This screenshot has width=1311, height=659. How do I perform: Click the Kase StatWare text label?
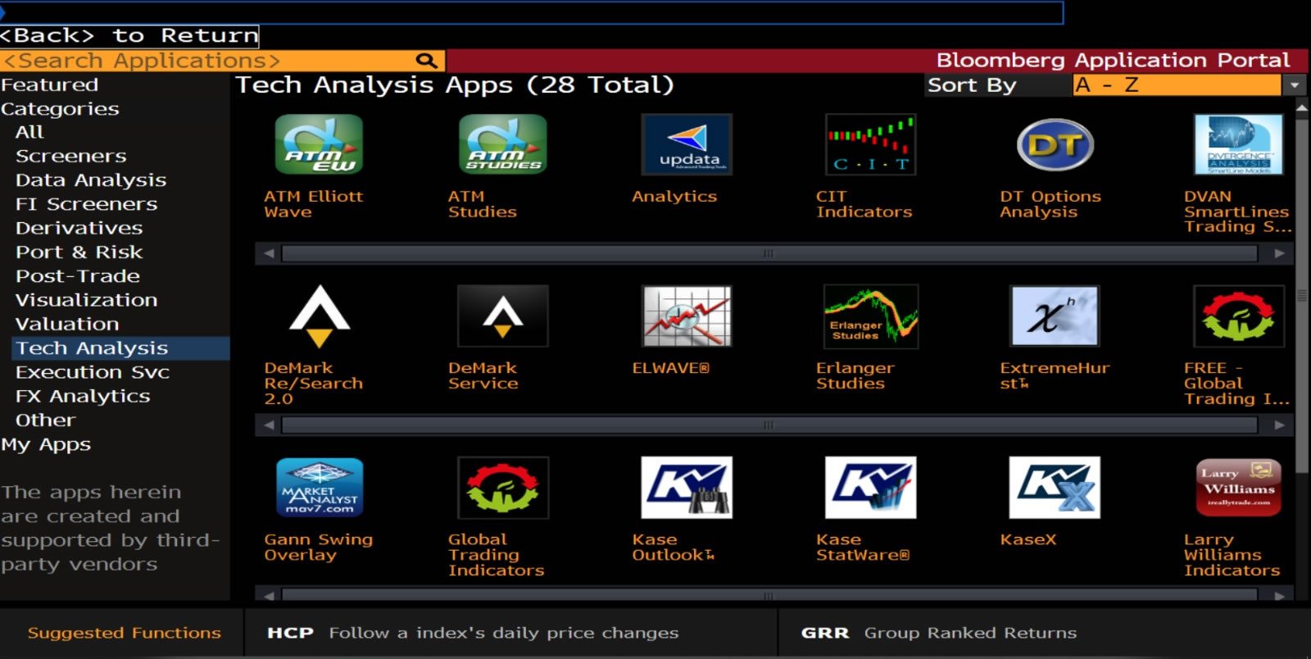[x=862, y=547]
